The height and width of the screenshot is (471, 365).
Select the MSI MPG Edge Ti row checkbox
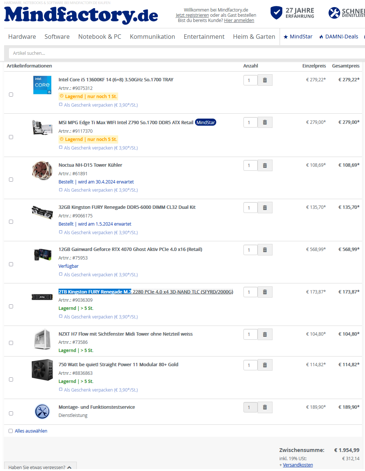[x=11, y=137]
